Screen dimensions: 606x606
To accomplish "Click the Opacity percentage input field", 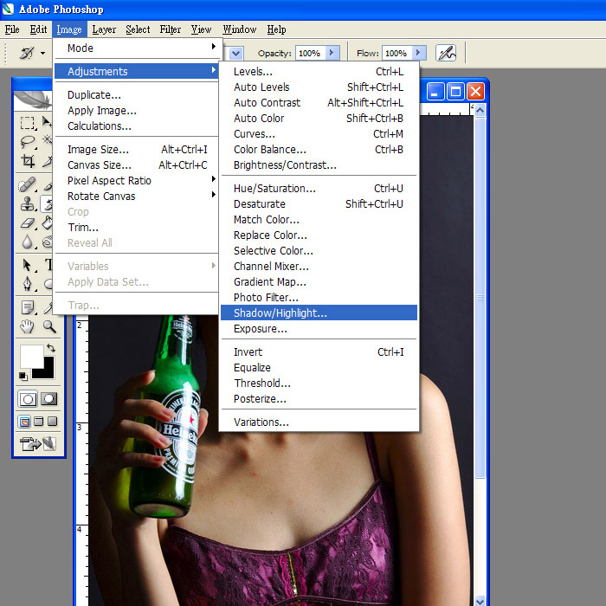I will [x=309, y=53].
